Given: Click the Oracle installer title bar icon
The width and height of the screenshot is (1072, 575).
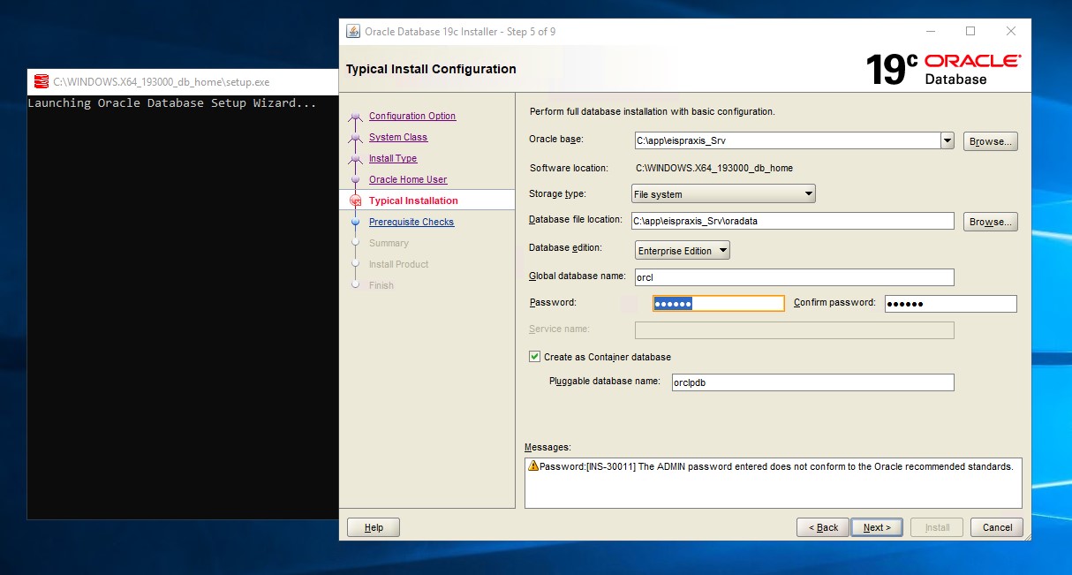Looking at the screenshot, I should pos(353,32).
